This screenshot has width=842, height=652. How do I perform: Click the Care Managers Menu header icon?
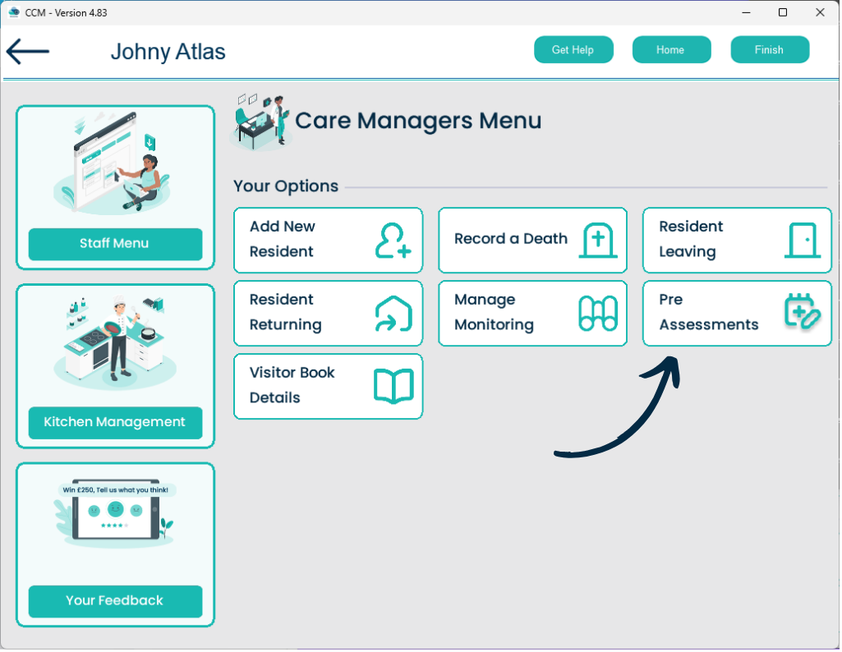coord(260,122)
